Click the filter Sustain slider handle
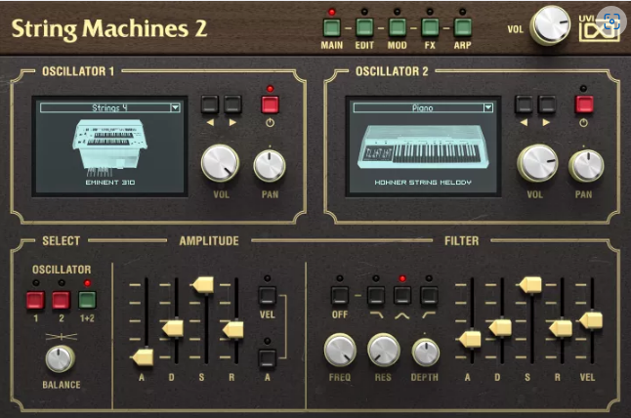The height and width of the screenshot is (418, 631). point(530,284)
